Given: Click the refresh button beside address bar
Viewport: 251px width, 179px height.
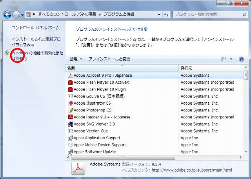Looking at the screenshot, I should [x=166, y=15].
